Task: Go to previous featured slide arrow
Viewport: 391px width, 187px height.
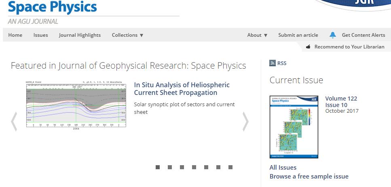Action: coord(14,121)
